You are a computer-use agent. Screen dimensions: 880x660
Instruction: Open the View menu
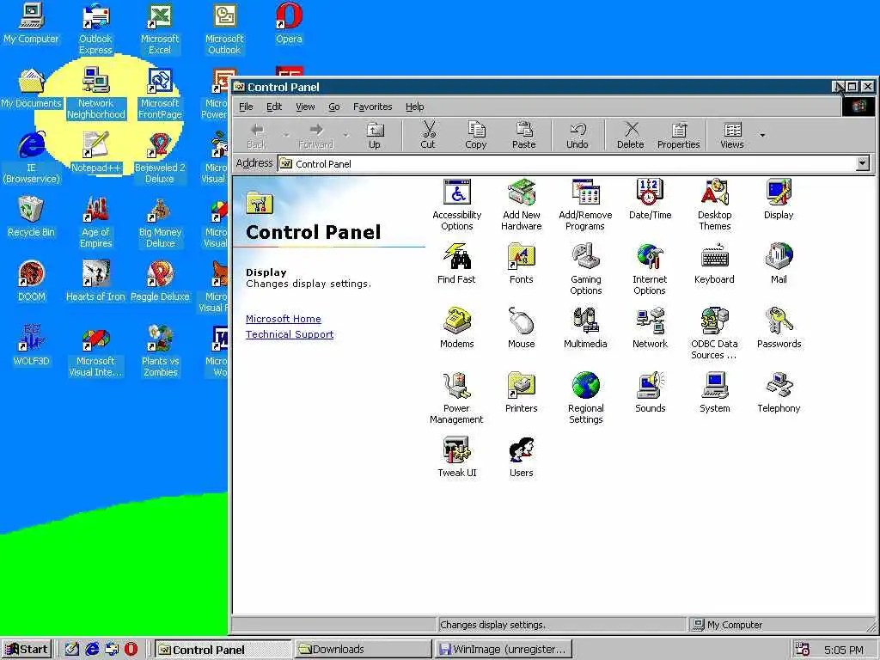[x=305, y=107]
